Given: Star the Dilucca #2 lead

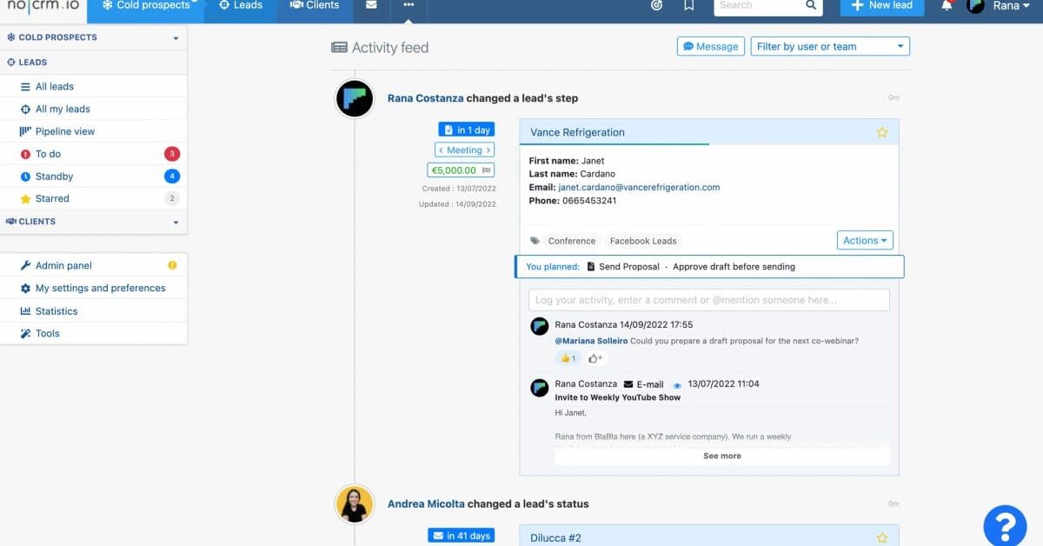Looking at the screenshot, I should [x=882, y=538].
